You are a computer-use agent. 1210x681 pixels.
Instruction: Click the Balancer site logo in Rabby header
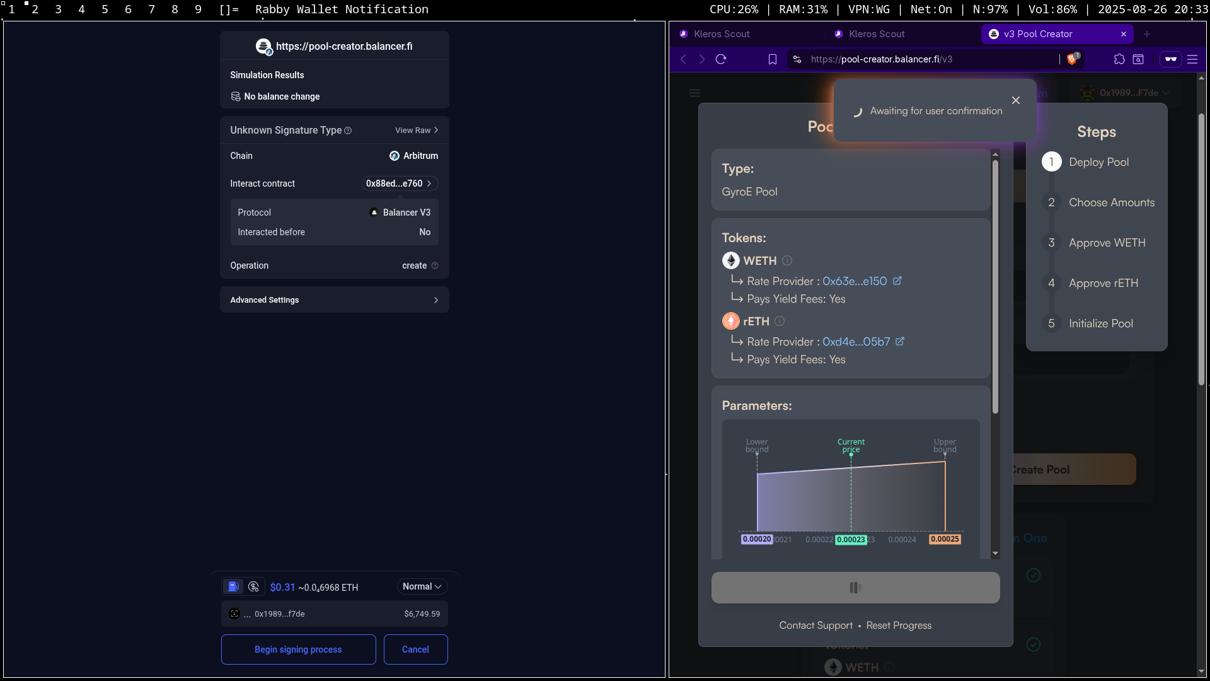[263, 47]
